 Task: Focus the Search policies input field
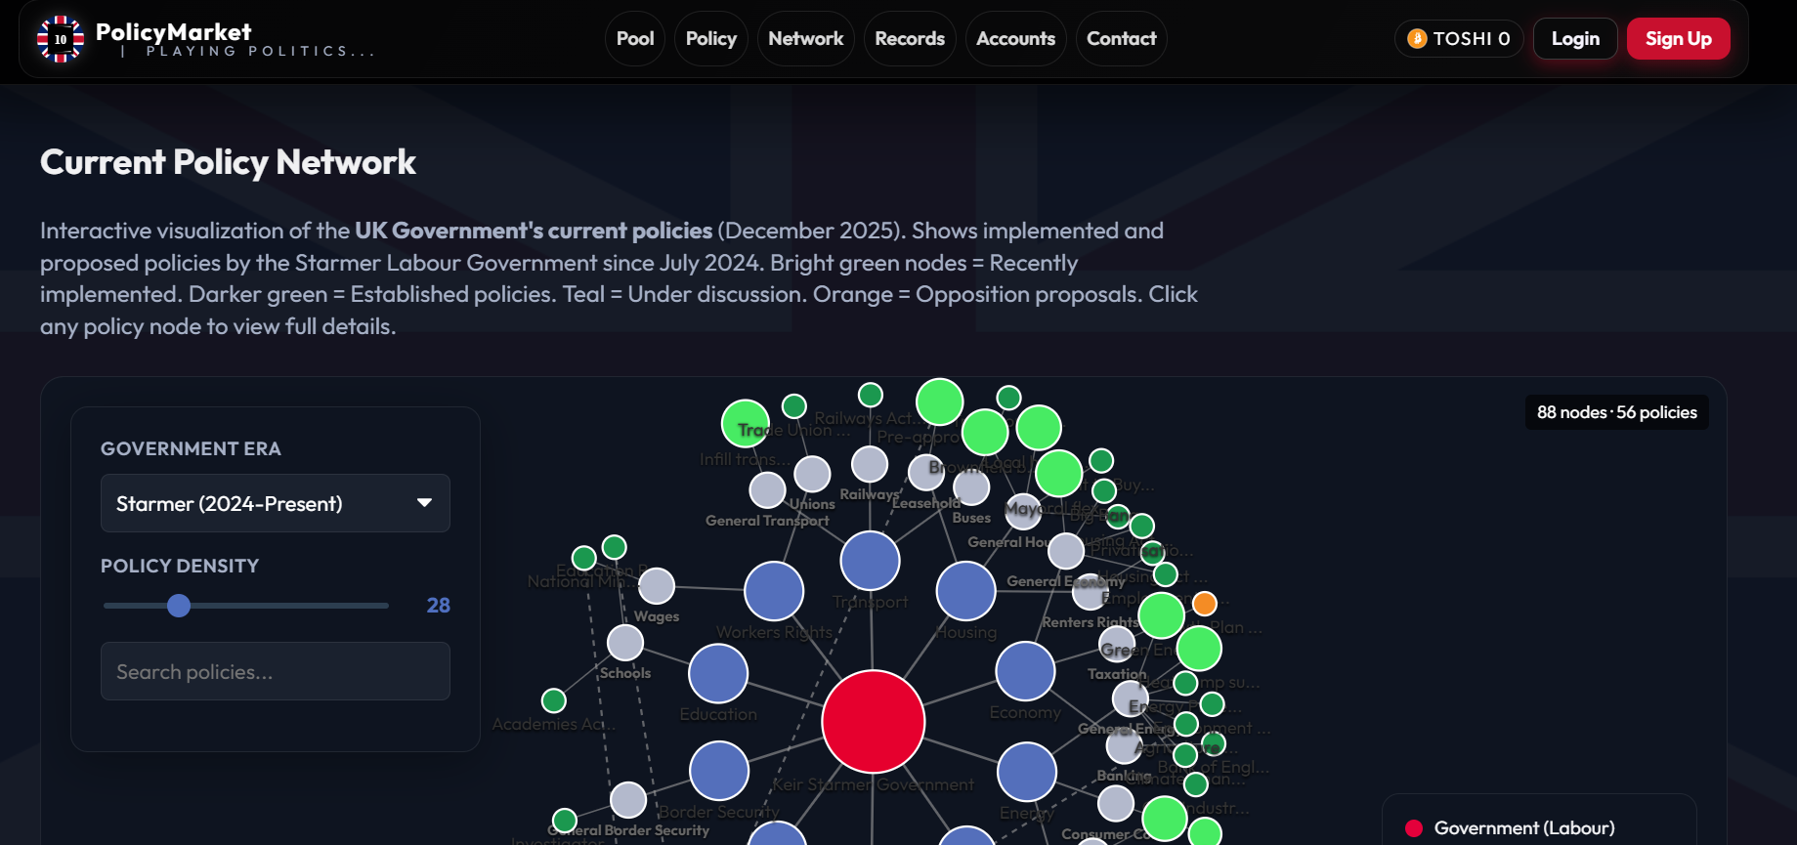pyautogui.click(x=275, y=671)
